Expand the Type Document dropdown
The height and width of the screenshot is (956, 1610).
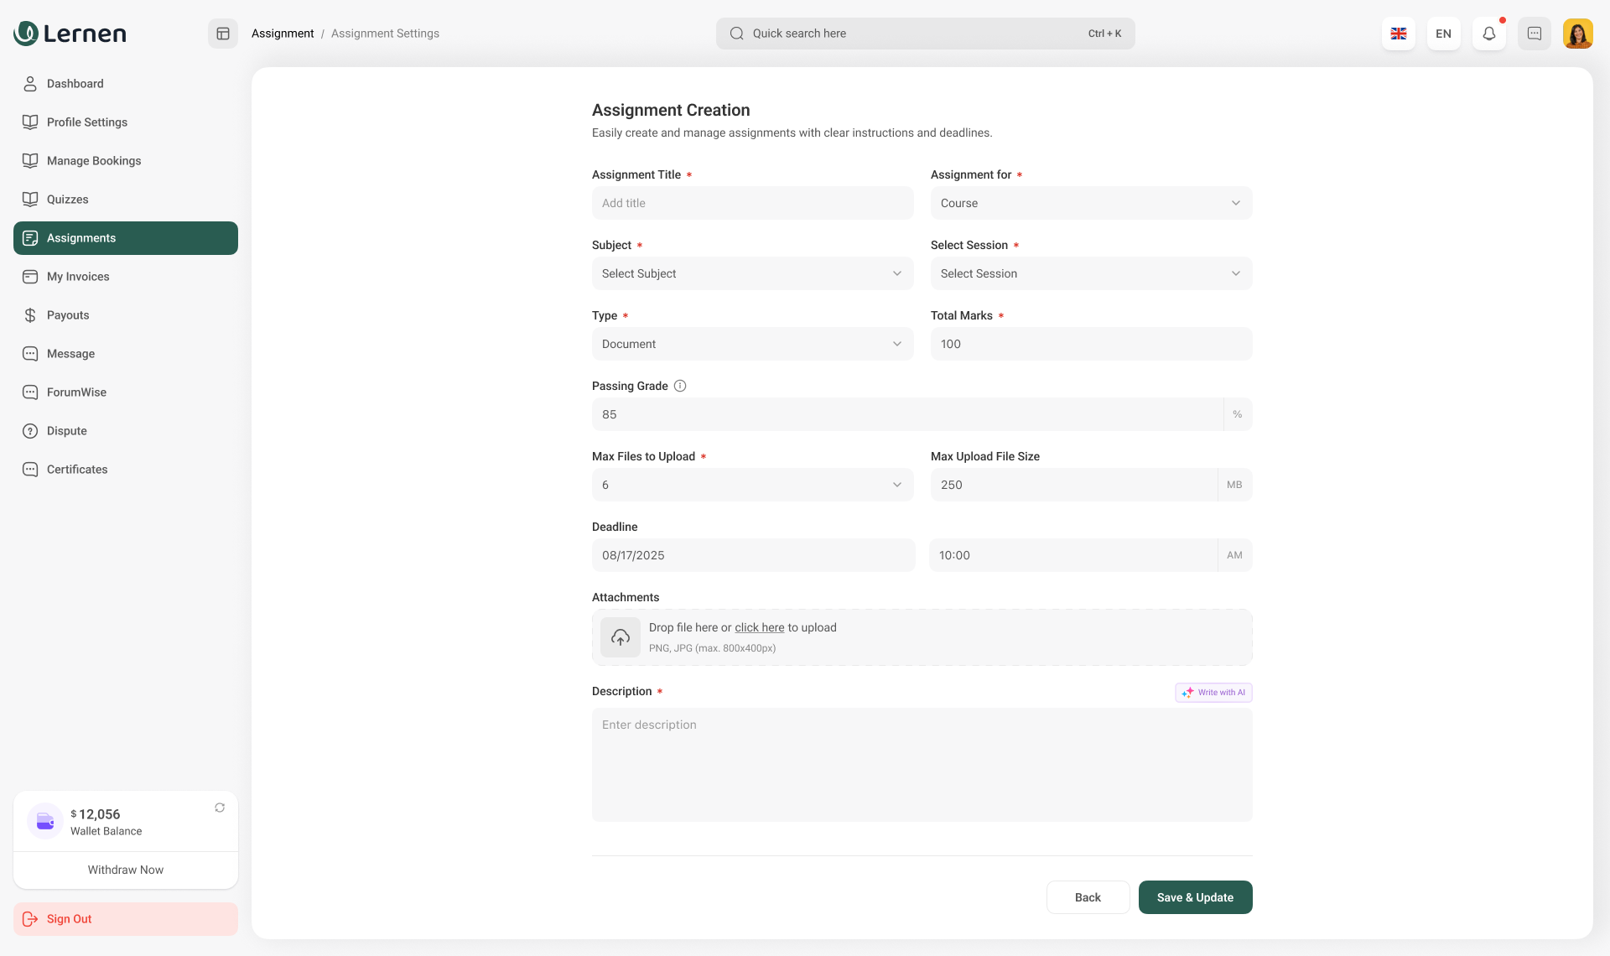752,344
